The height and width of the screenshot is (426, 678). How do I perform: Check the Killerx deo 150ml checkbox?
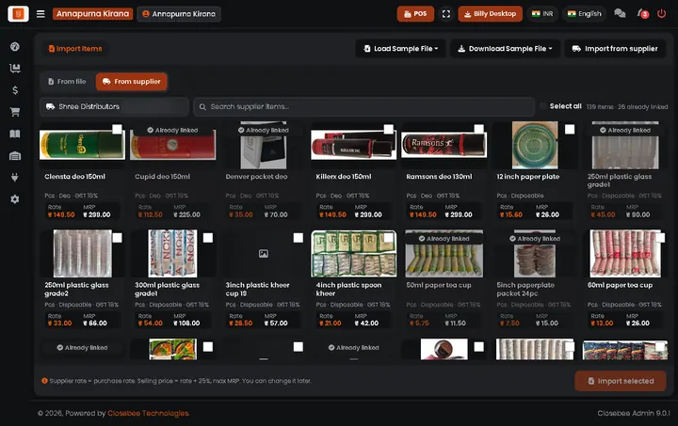click(388, 129)
